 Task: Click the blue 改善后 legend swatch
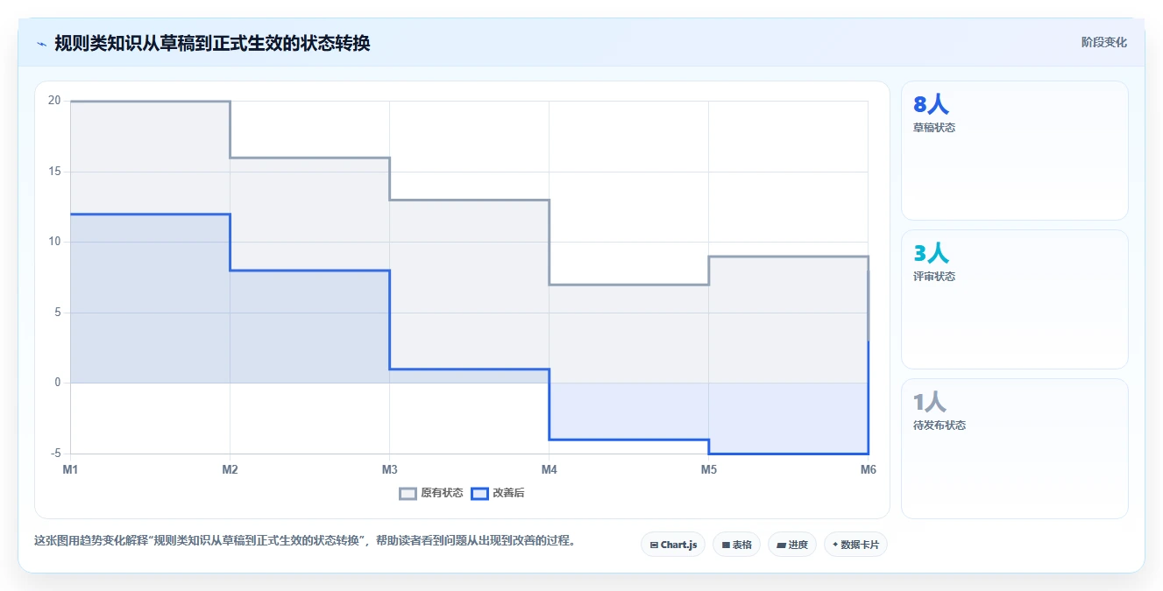click(479, 493)
